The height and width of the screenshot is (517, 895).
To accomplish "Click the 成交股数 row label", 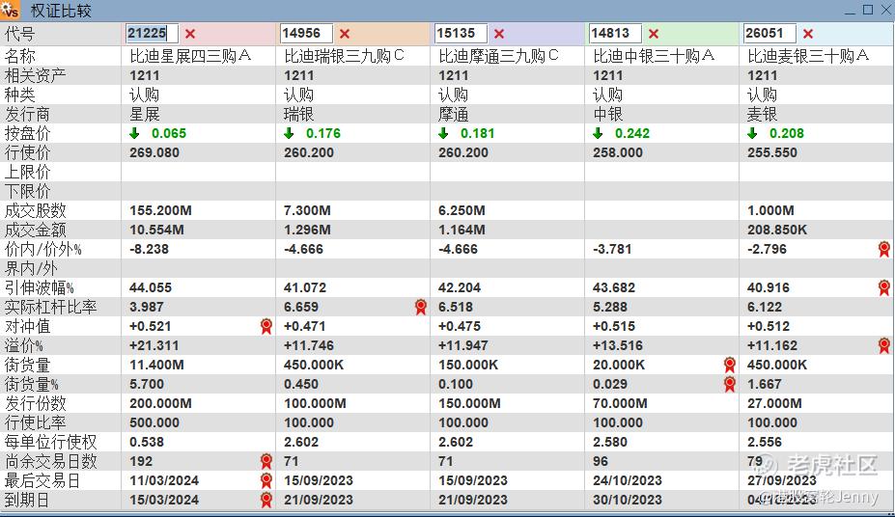I will tap(35, 210).
